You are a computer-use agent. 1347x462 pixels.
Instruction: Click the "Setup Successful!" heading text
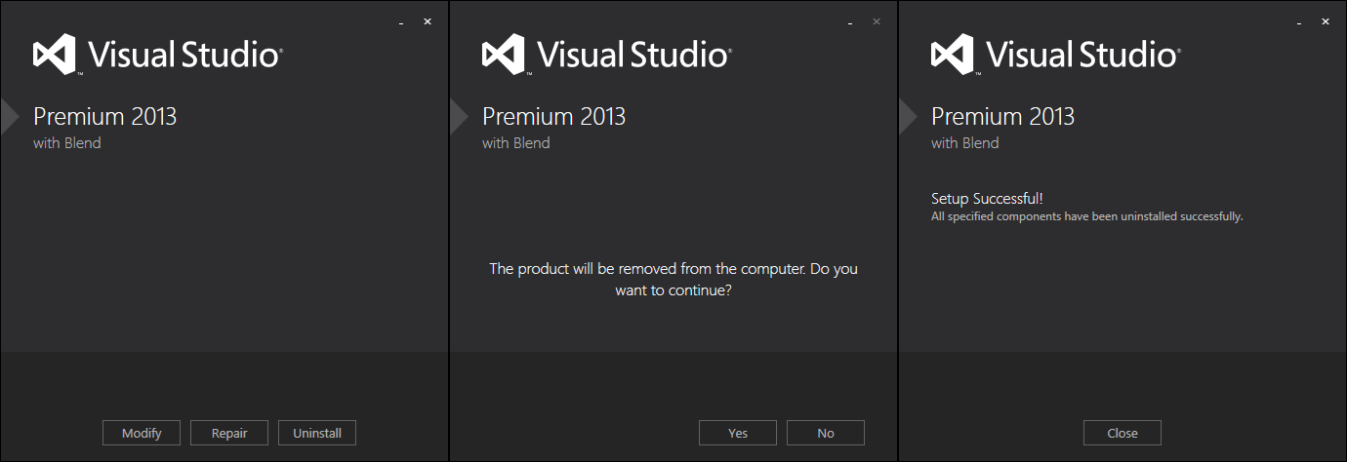(988, 199)
